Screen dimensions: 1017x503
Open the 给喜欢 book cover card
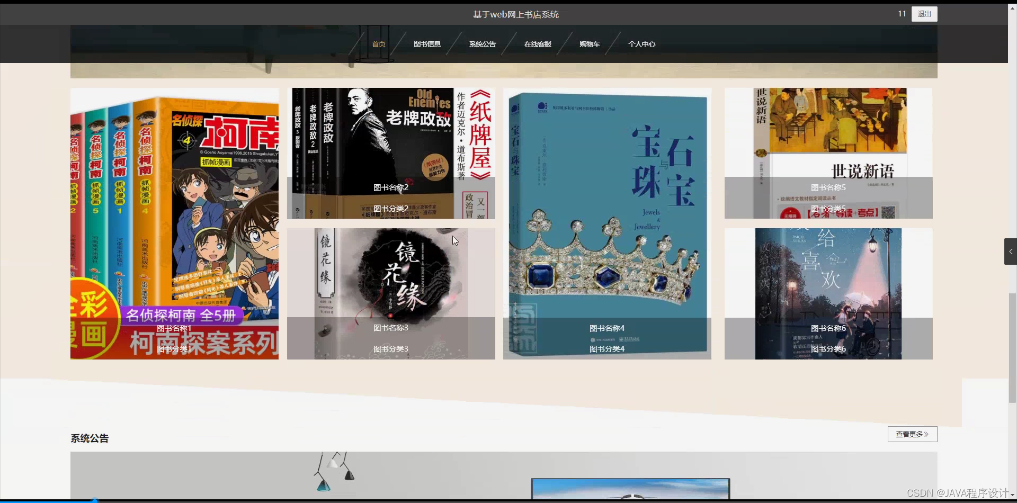point(828,294)
